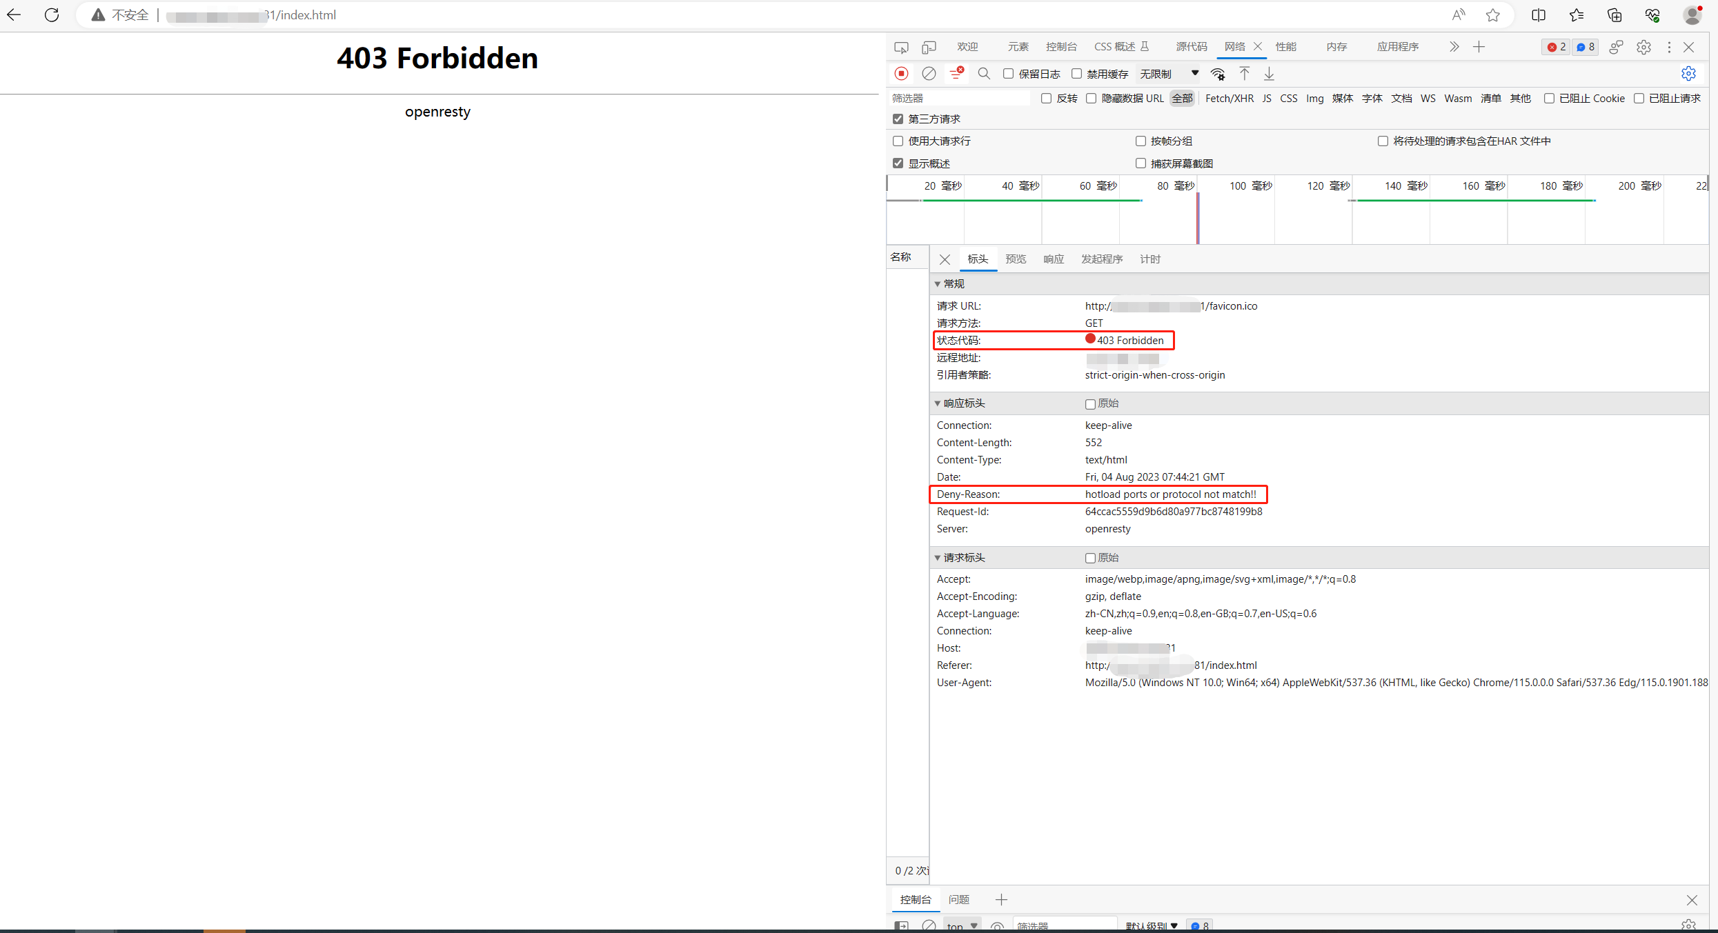1718x933 pixels.
Task: Filter requests by Img type
Action: pyautogui.click(x=1314, y=98)
